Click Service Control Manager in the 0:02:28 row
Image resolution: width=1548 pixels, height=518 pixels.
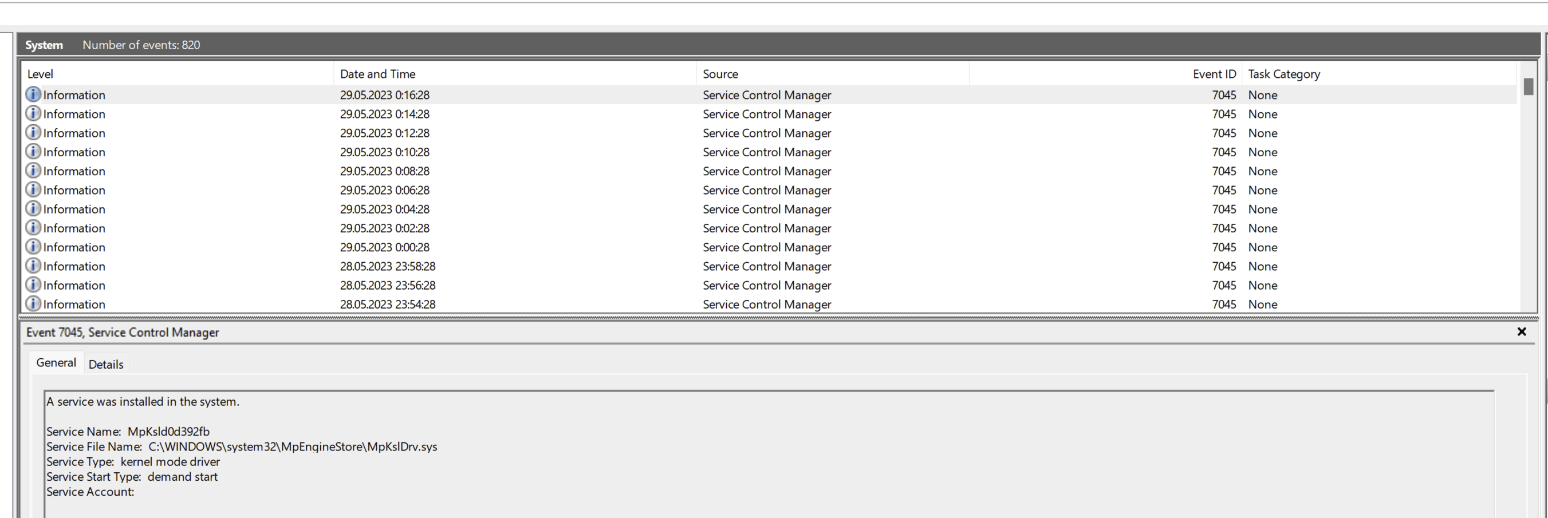[x=767, y=228]
